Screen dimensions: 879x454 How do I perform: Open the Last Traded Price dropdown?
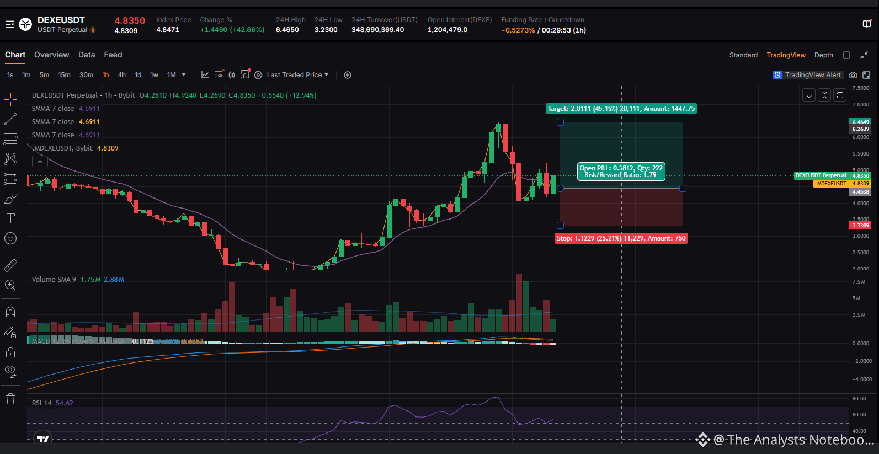(x=297, y=75)
